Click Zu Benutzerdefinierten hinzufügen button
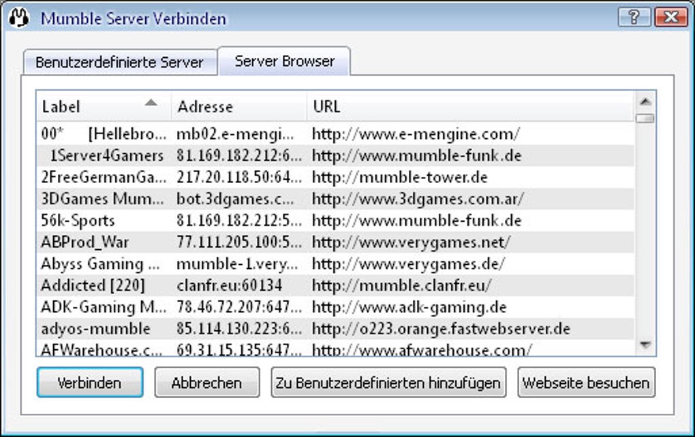The image size is (695, 437). 388,383
